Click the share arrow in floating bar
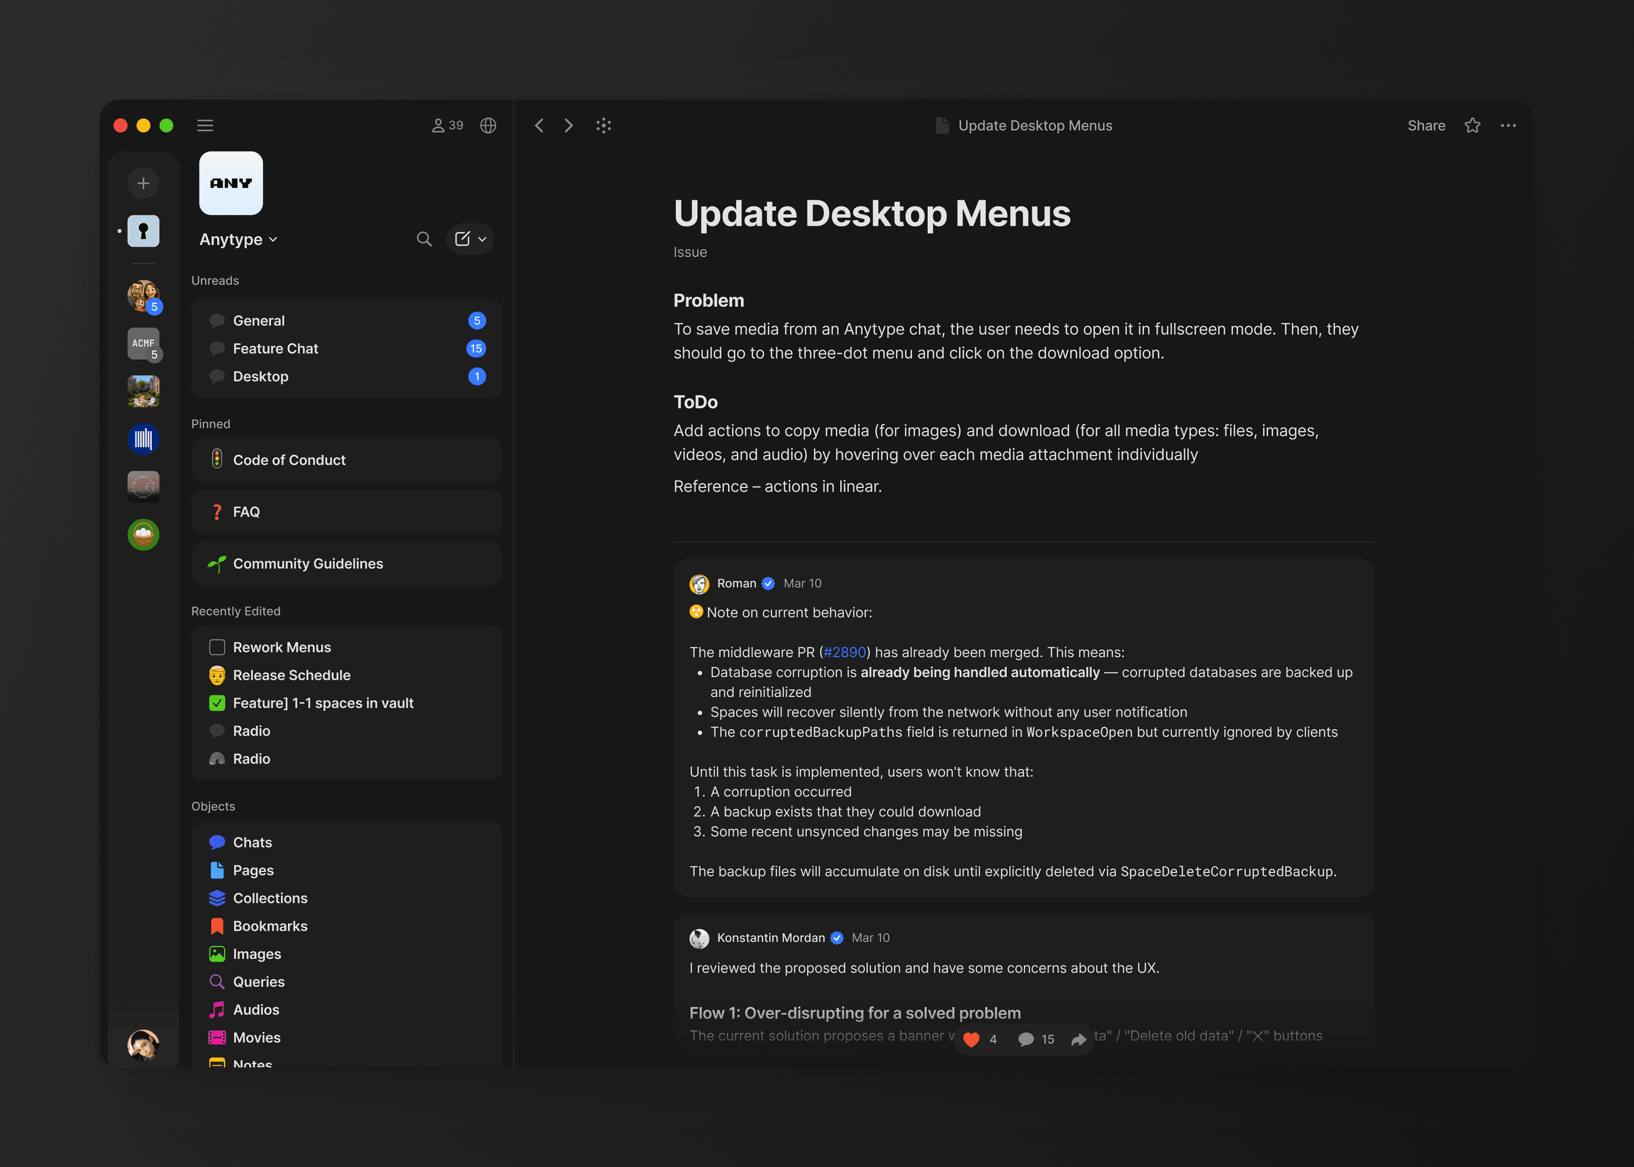This screenshot has width=1634, height=1167. (x=1078, y=1039)
